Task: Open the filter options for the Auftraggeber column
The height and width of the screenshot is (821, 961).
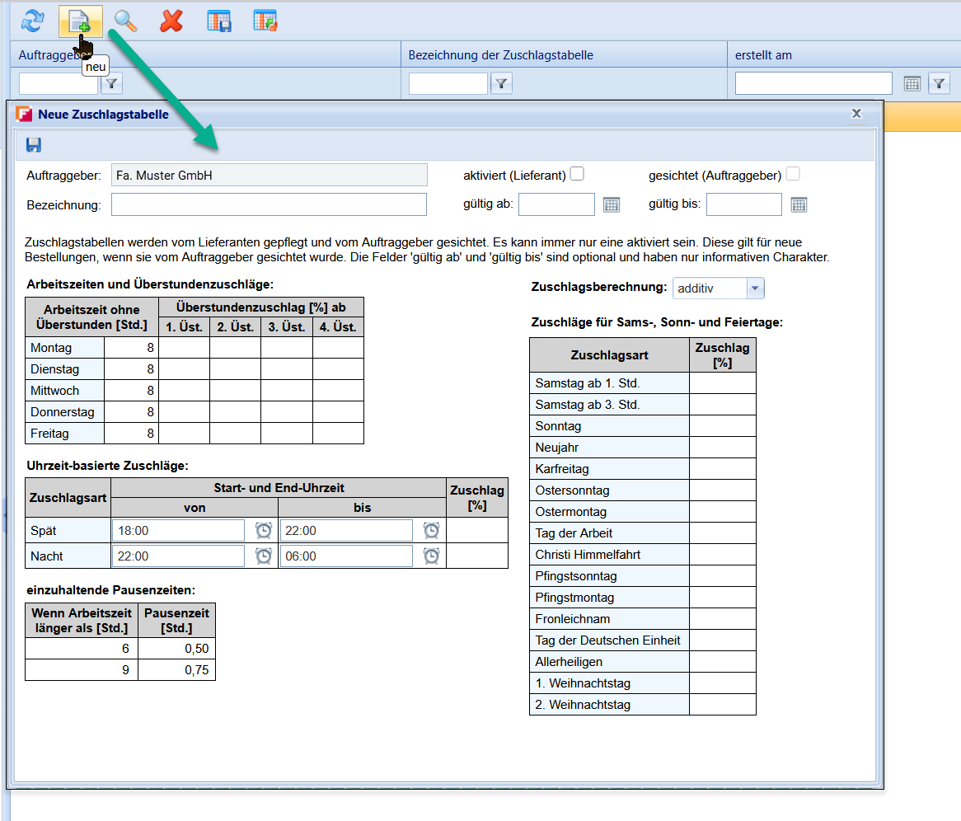Action: (x=111, y=83)
